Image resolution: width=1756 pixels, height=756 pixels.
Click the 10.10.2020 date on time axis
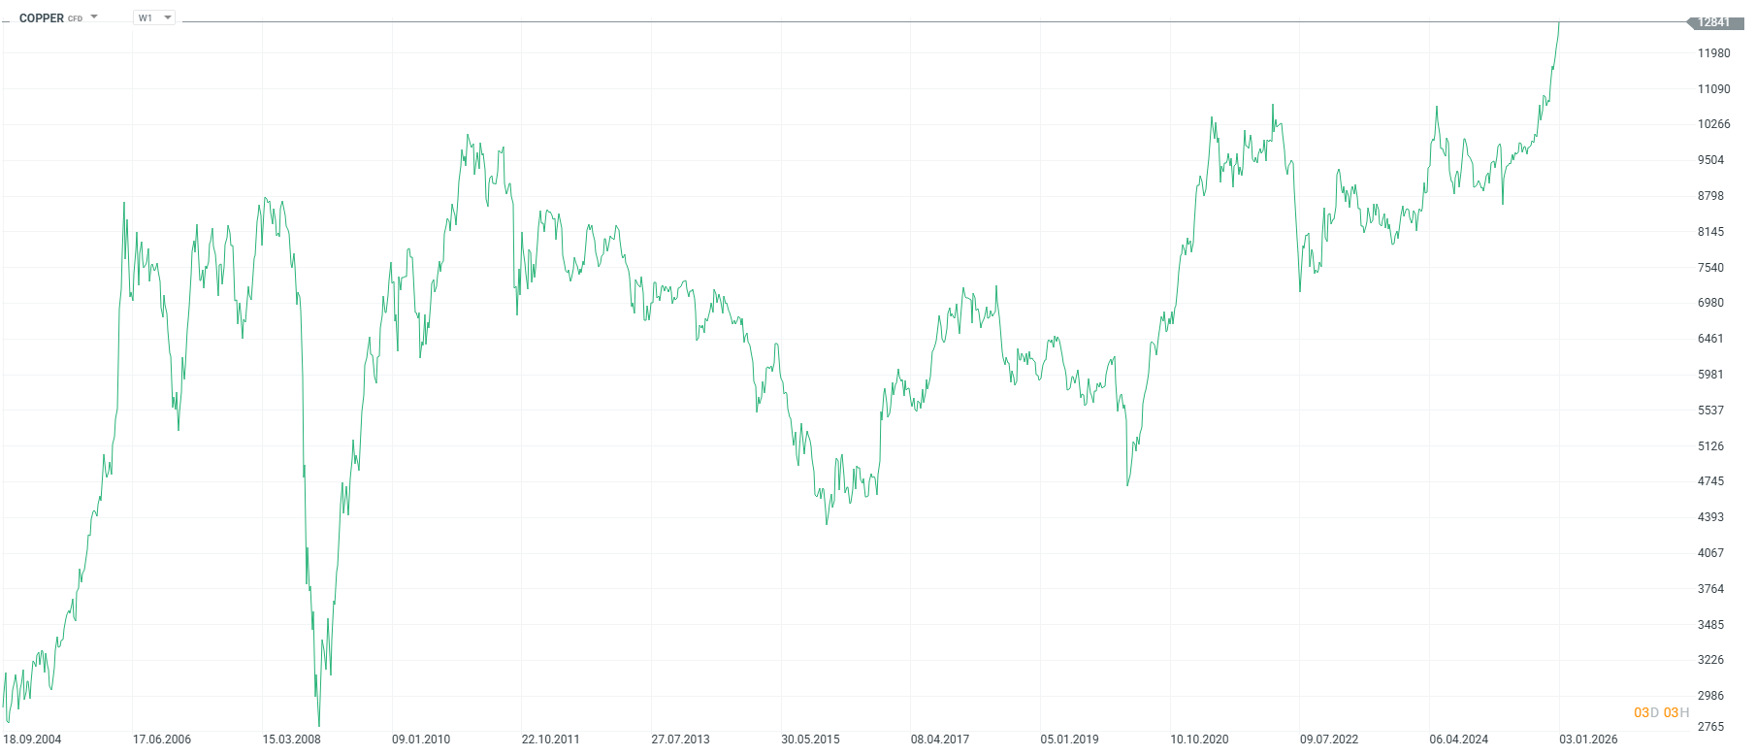click(x=1199, y=740)
